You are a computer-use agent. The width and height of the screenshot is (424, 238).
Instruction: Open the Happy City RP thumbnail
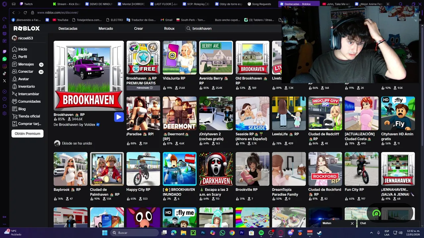coord(143,169)
